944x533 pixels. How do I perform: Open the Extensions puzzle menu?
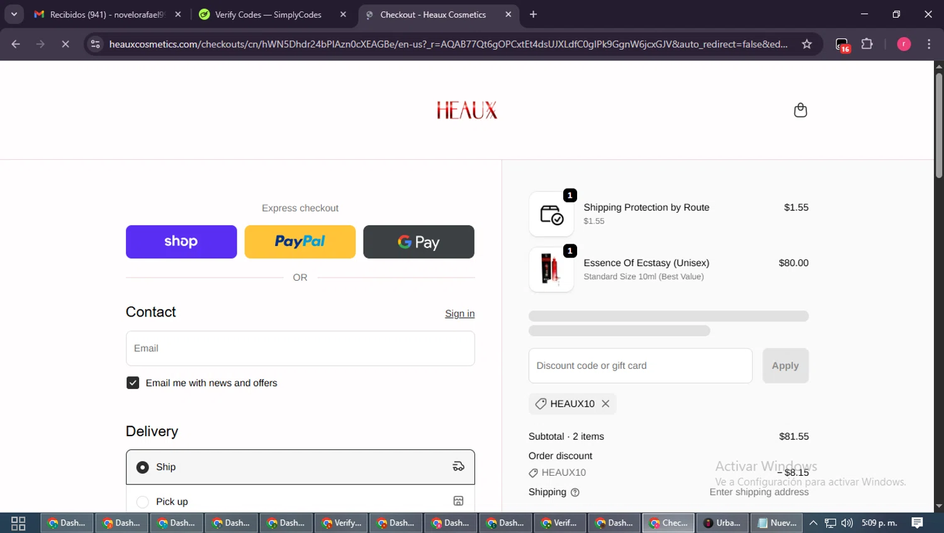tap(867, 44)
